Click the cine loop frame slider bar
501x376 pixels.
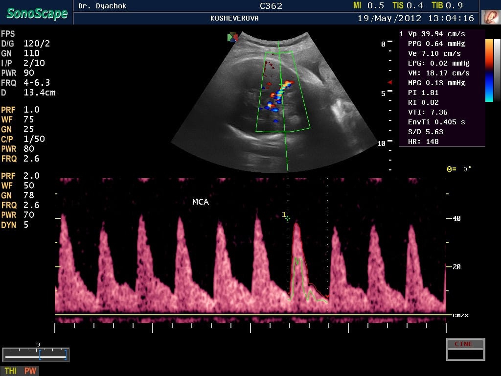[x=36, y=354]
